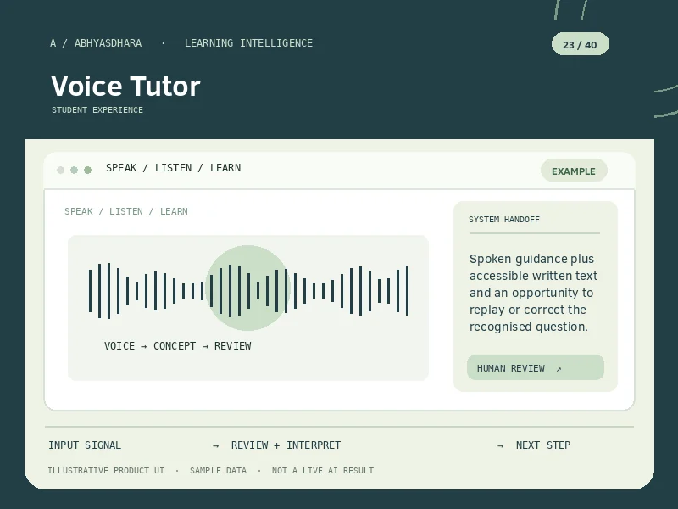Click the arrow icon on Human Review
678x509 pixels.
[559, 369]
